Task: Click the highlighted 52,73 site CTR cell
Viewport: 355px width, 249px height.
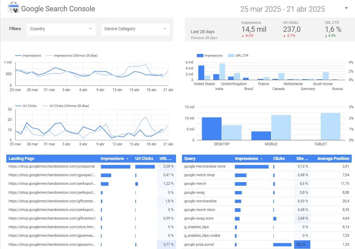Action: (302, 244)
